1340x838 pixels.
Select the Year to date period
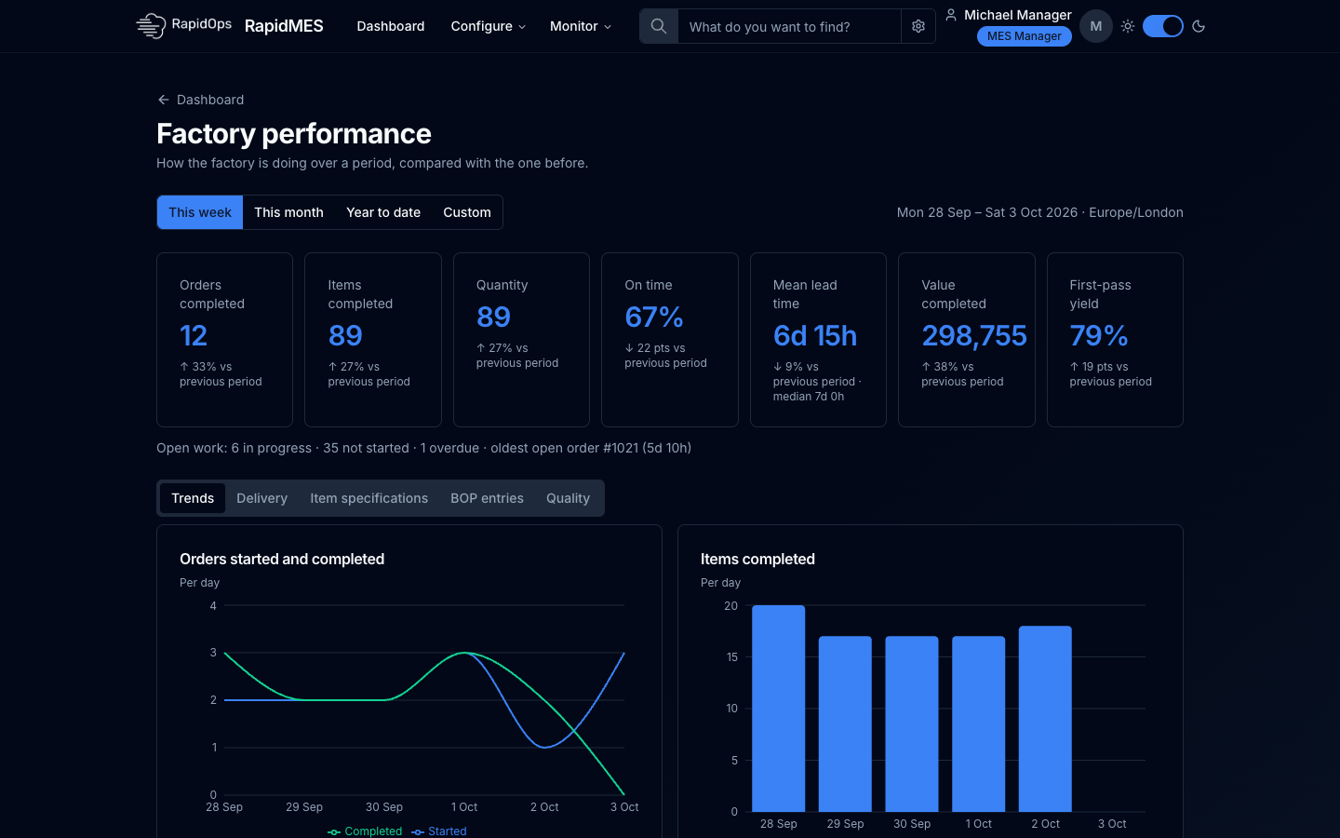(x=383, y=212)
